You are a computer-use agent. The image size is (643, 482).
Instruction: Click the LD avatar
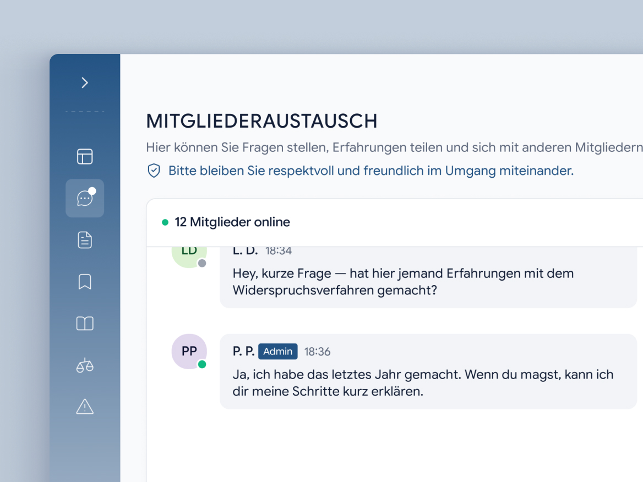point(189,257)
